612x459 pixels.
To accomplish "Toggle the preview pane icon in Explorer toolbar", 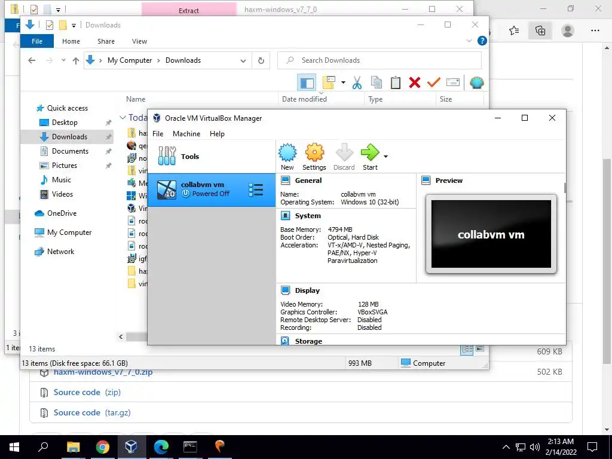I will click(x=307, y=82).
